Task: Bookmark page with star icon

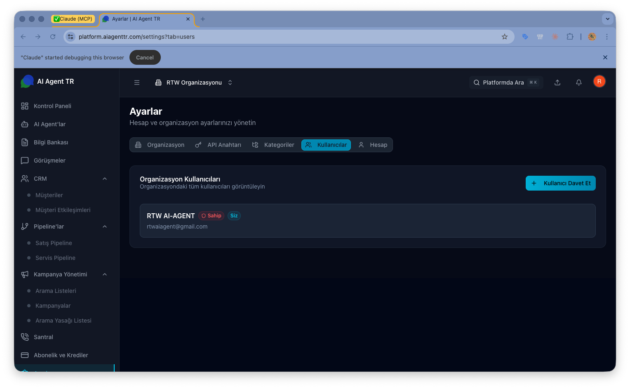Action: tap(505, 37)
